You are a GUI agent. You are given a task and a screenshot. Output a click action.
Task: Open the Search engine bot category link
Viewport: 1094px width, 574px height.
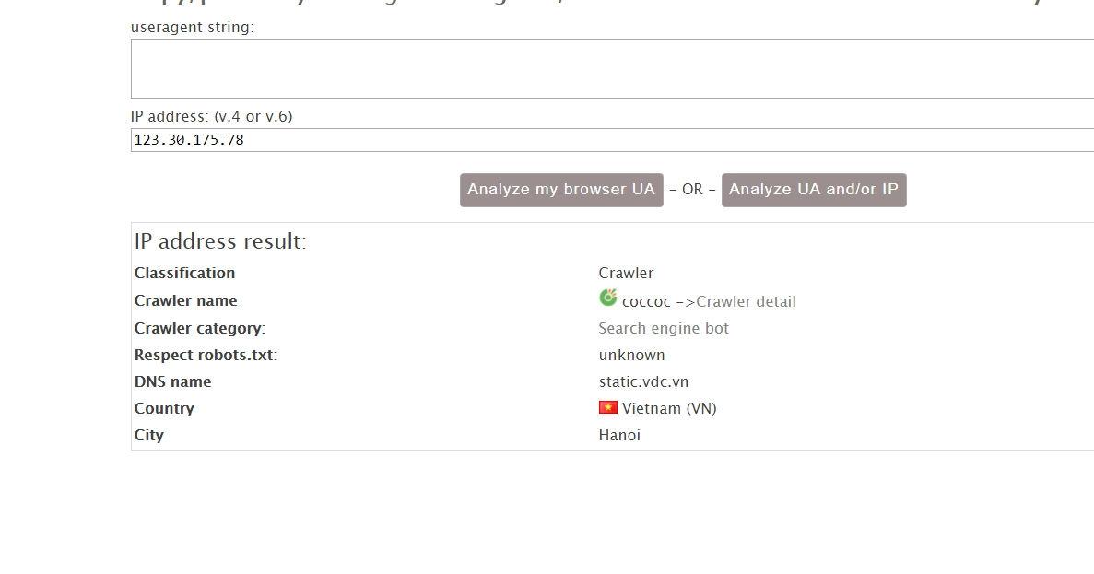click(664, 328)
